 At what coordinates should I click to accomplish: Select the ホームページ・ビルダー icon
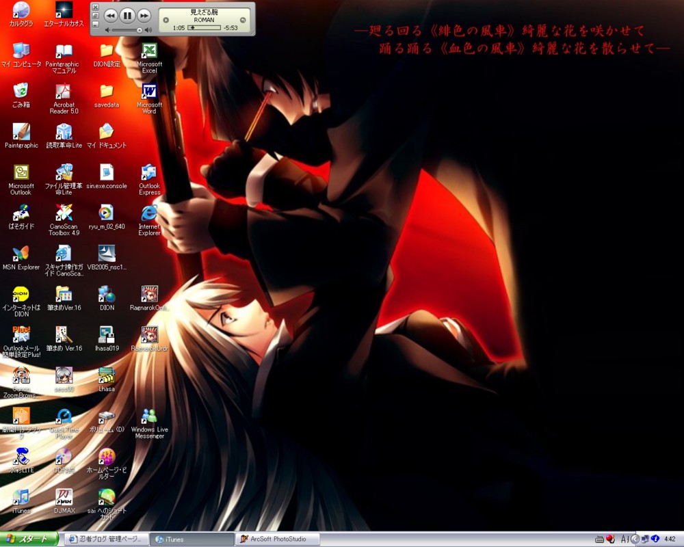[x=107, y=464]
